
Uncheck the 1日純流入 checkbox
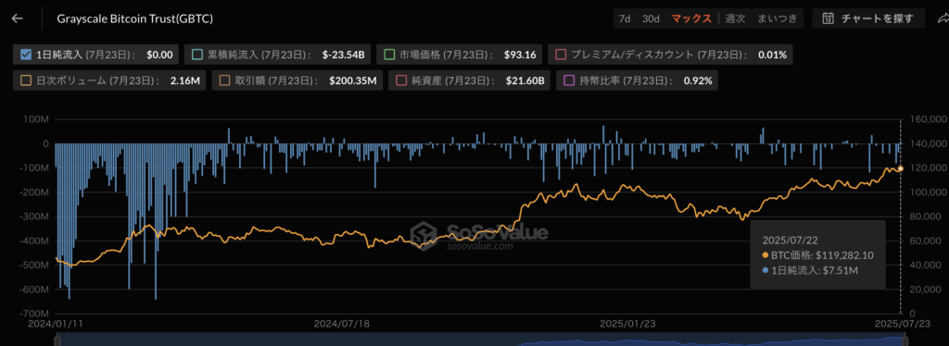pos(25,55)
